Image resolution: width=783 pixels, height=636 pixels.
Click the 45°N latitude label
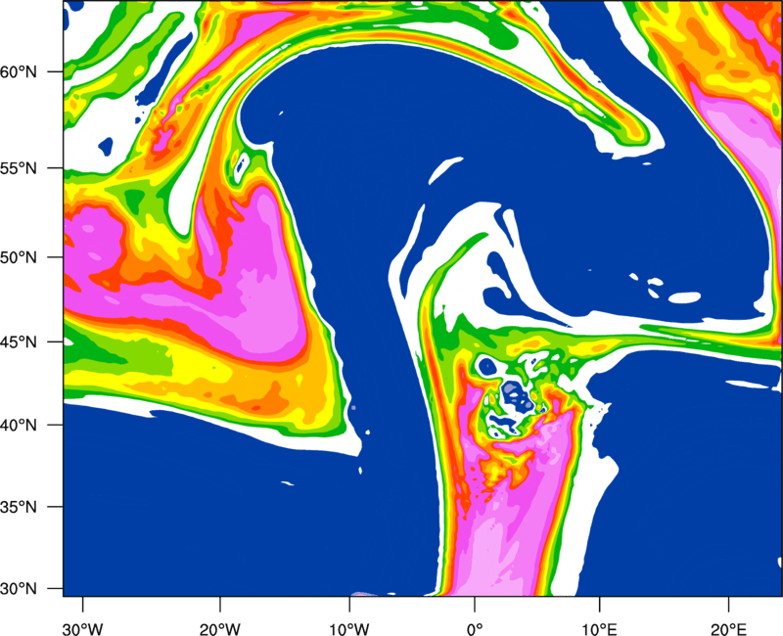(19, 342)
